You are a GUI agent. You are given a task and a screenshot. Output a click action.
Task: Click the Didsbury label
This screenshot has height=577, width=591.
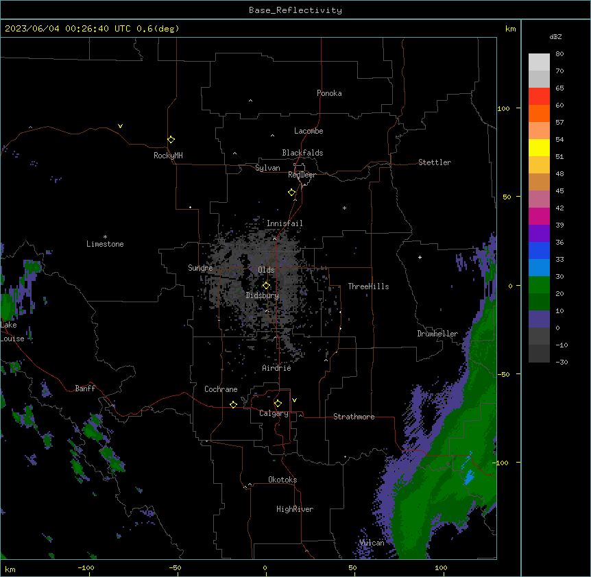[263, 295]
